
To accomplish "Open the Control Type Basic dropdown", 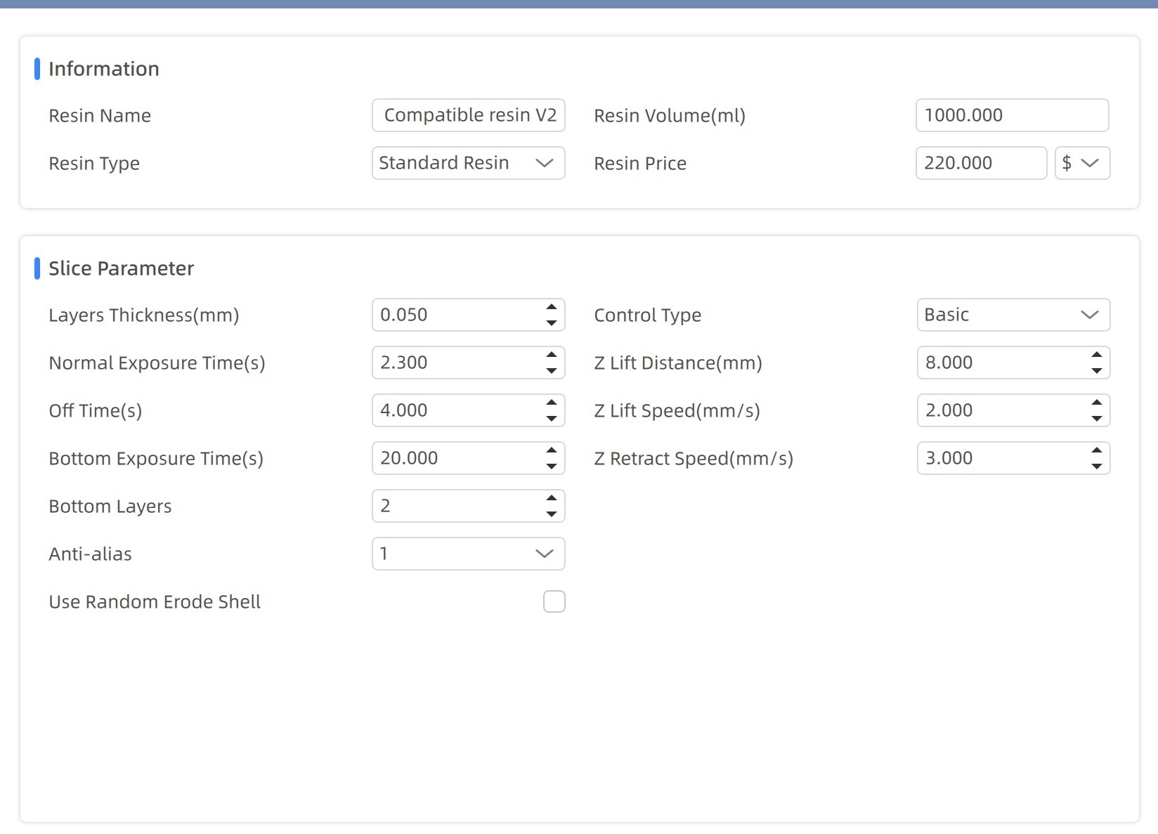I will [x=1013, y=315].
